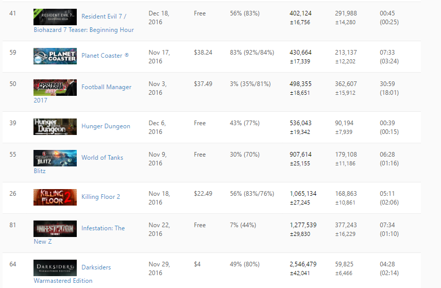441x288 pixels.
Task: Visit the Killing Floor 2 link
Action: click(100, 197)
